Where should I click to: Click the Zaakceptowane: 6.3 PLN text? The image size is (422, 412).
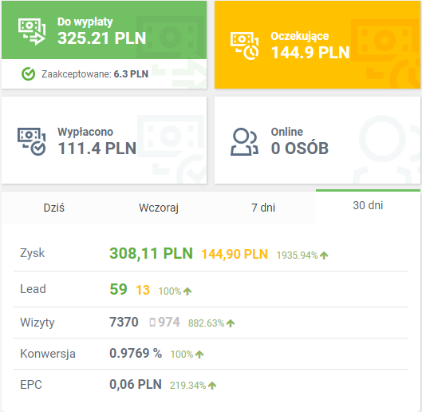click(x=95, y=74)
